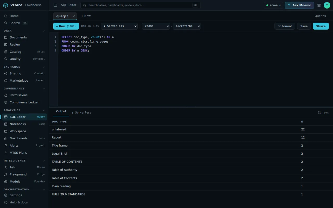The image size is (333, 208).
Task: Run the query with Run button
Action: click(66, 26)
